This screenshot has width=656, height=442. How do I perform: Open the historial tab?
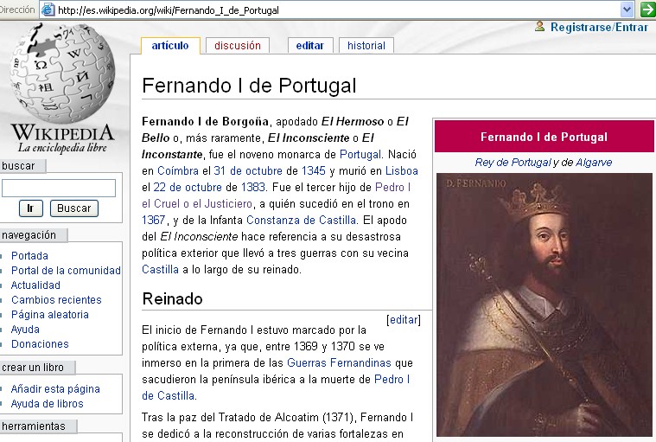366,46
